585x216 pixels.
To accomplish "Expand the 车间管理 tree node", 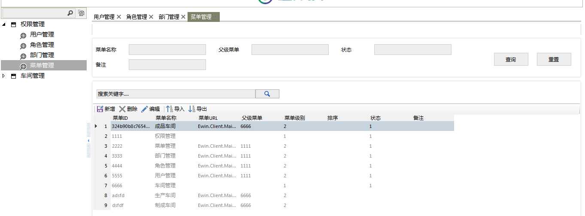I will (4, 76).
